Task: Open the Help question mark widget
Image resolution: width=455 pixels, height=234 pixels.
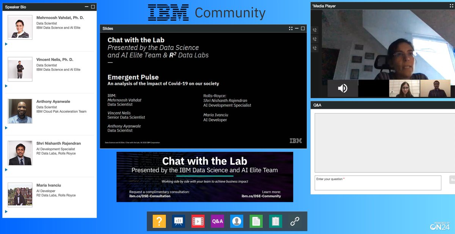Action: 159,222
